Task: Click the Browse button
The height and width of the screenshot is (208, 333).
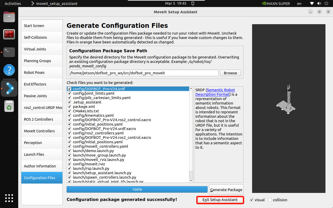Action: pos(230,73)
